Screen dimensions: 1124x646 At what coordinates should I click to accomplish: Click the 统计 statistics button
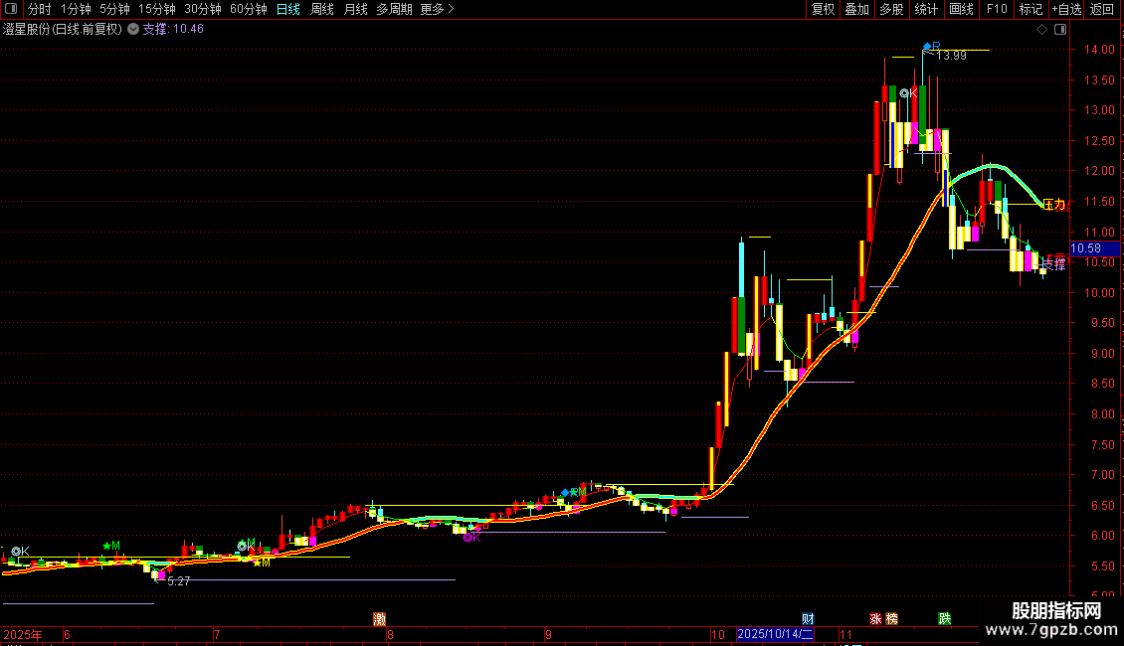click(x=926, y=9)
